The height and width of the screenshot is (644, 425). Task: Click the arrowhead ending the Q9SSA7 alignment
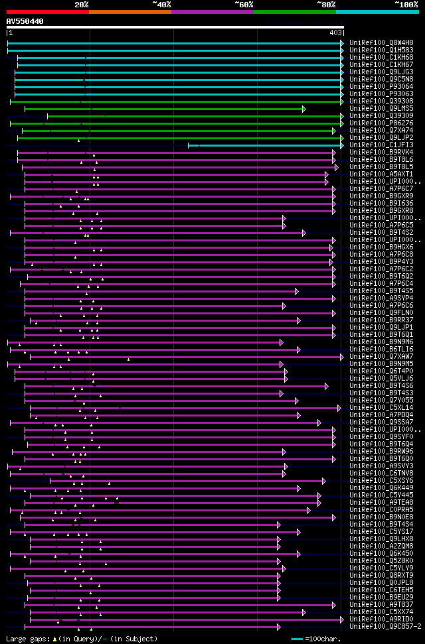(319, 422)
